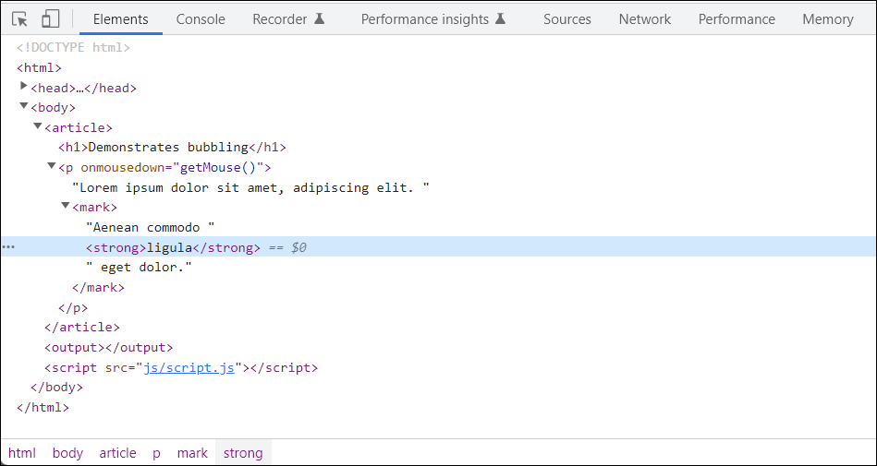Image resolution: width=877 pixels, height=466 pixels.
Task: Collapse the body node
Action: [23, 106]
